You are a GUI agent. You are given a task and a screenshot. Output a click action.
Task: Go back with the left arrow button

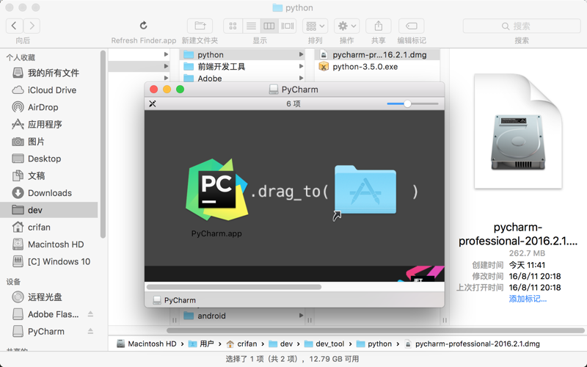pyautogui.click(x=14, y=26)
